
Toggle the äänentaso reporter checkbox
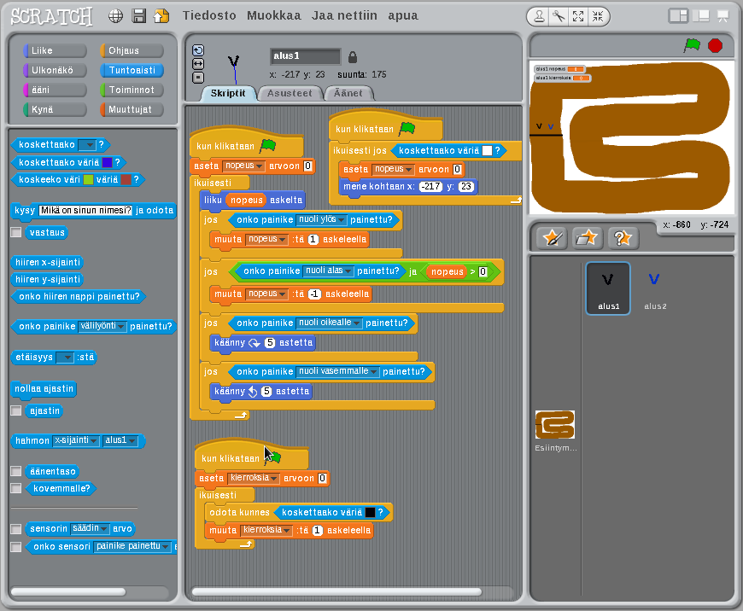(16, 471)
